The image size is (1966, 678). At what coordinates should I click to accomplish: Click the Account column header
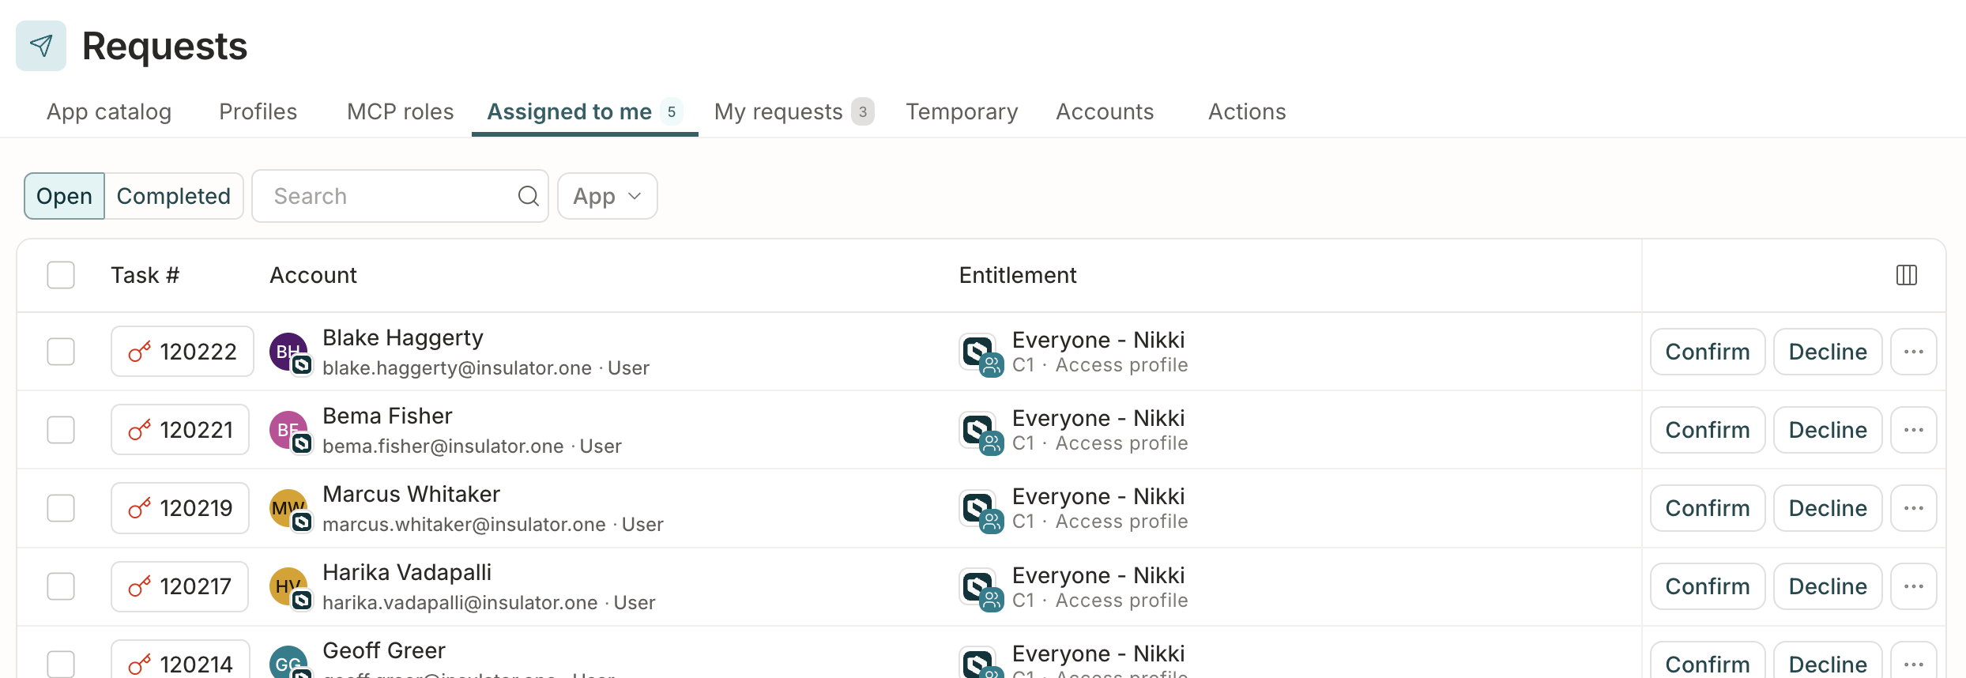pyautogui.click(x=313, y=275)
